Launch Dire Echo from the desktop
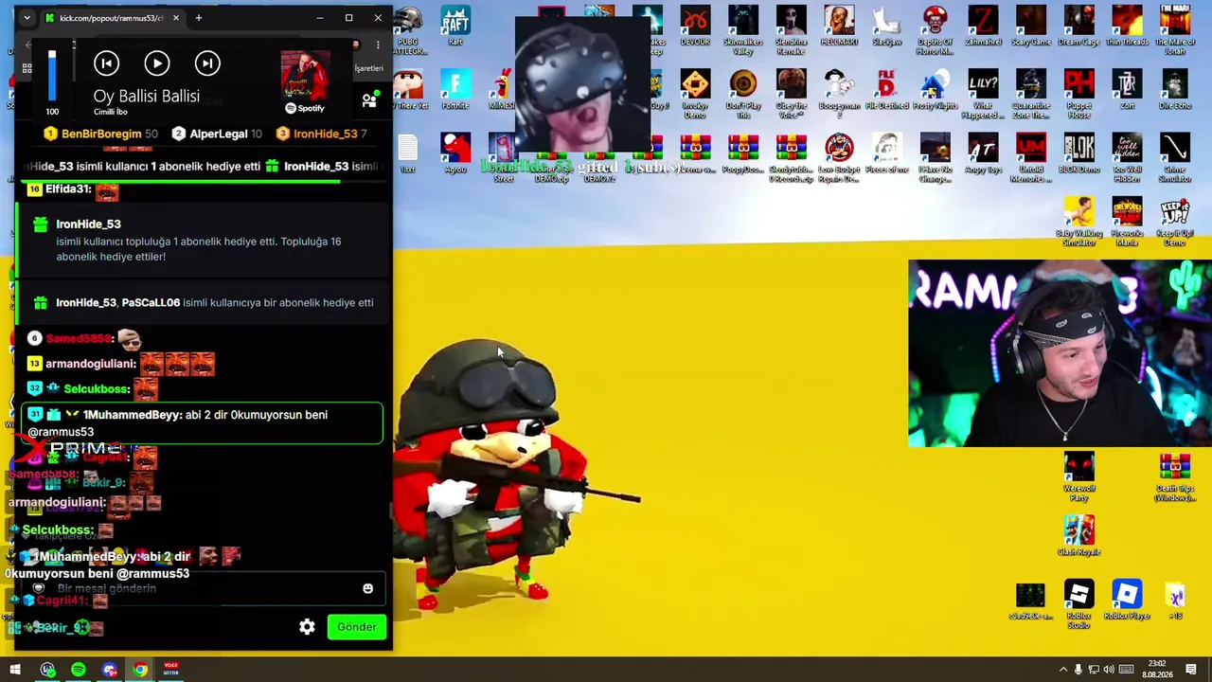The width and height of the screenshot is (1212, 682). (1175, 90)
